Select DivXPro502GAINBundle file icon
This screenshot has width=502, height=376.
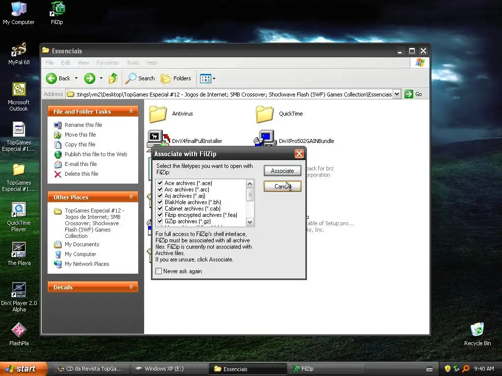pyautogui.click(x=265, y=138)
